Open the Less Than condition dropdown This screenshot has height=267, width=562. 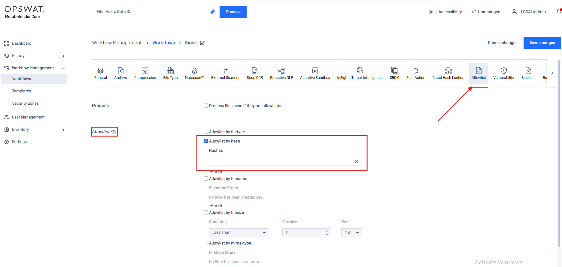coord(239,233)
